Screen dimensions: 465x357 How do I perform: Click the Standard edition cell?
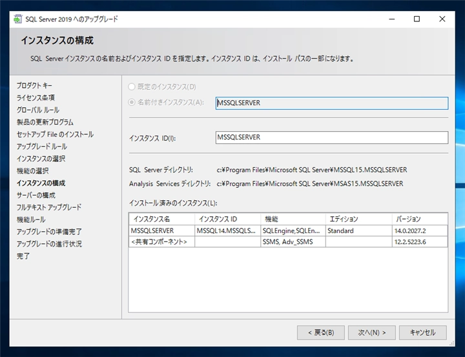(358, 230)
